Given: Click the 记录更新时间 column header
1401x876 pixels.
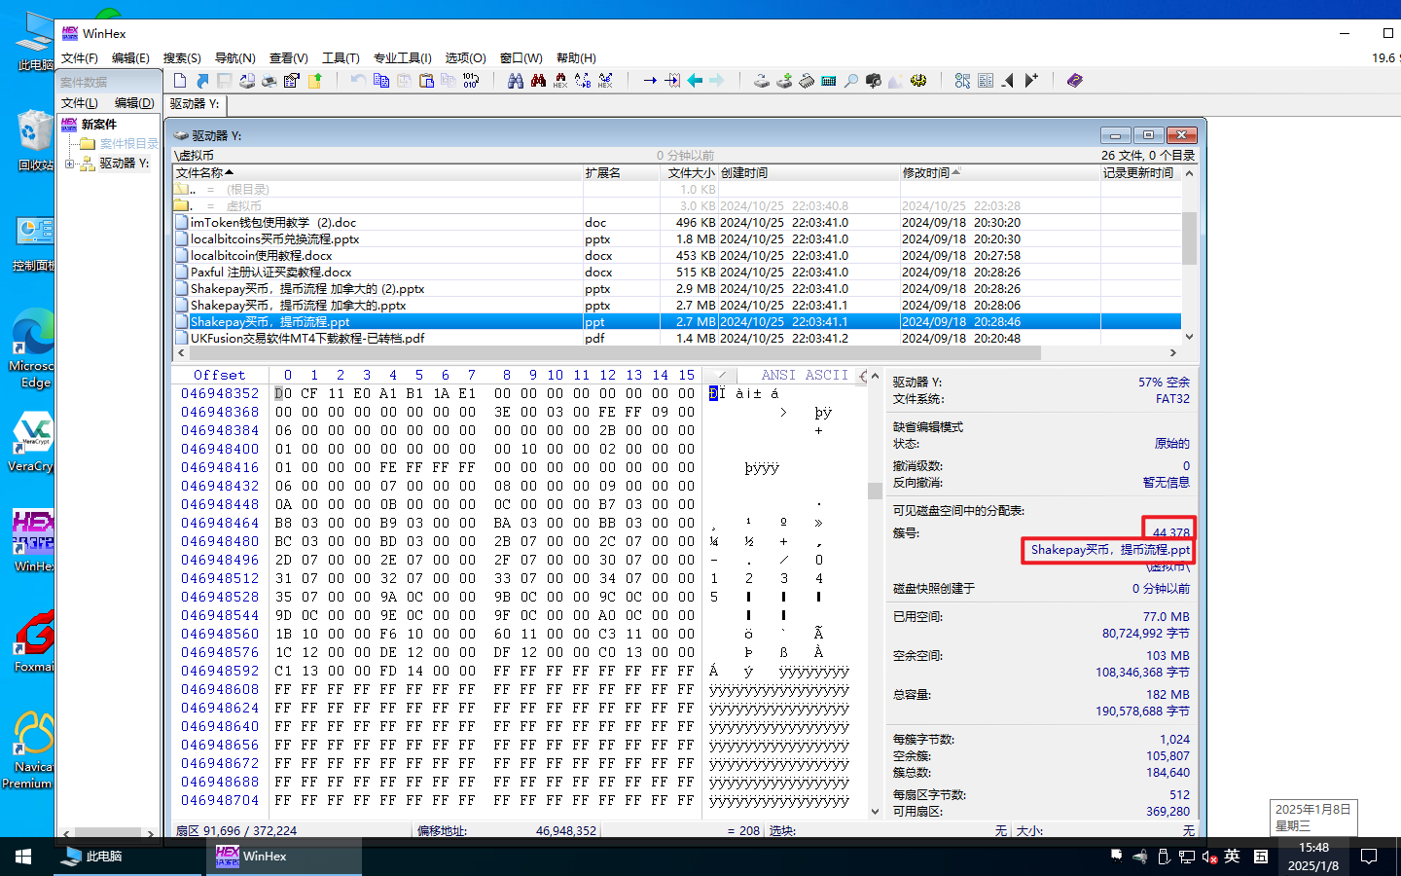Looking at the screenshot, I should pyautogui.click(x=1140, y=173).
